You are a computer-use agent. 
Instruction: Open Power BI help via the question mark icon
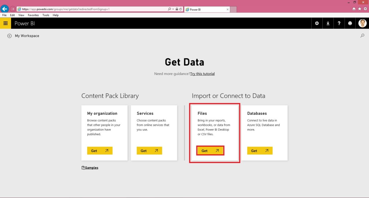pyautogui.click(x=339, y=23)
